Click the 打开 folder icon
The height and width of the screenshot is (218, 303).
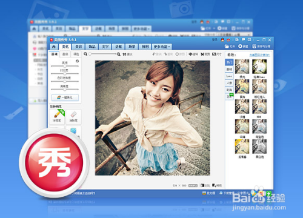(x=227, y=47)
